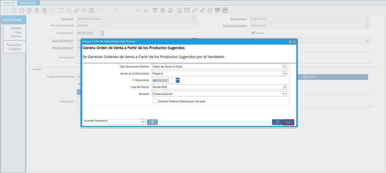Enable Generar Órdenes Distintas por Almacén checkbox
The width and height of the screenshot is (386, 173).
tap(155, 101)
